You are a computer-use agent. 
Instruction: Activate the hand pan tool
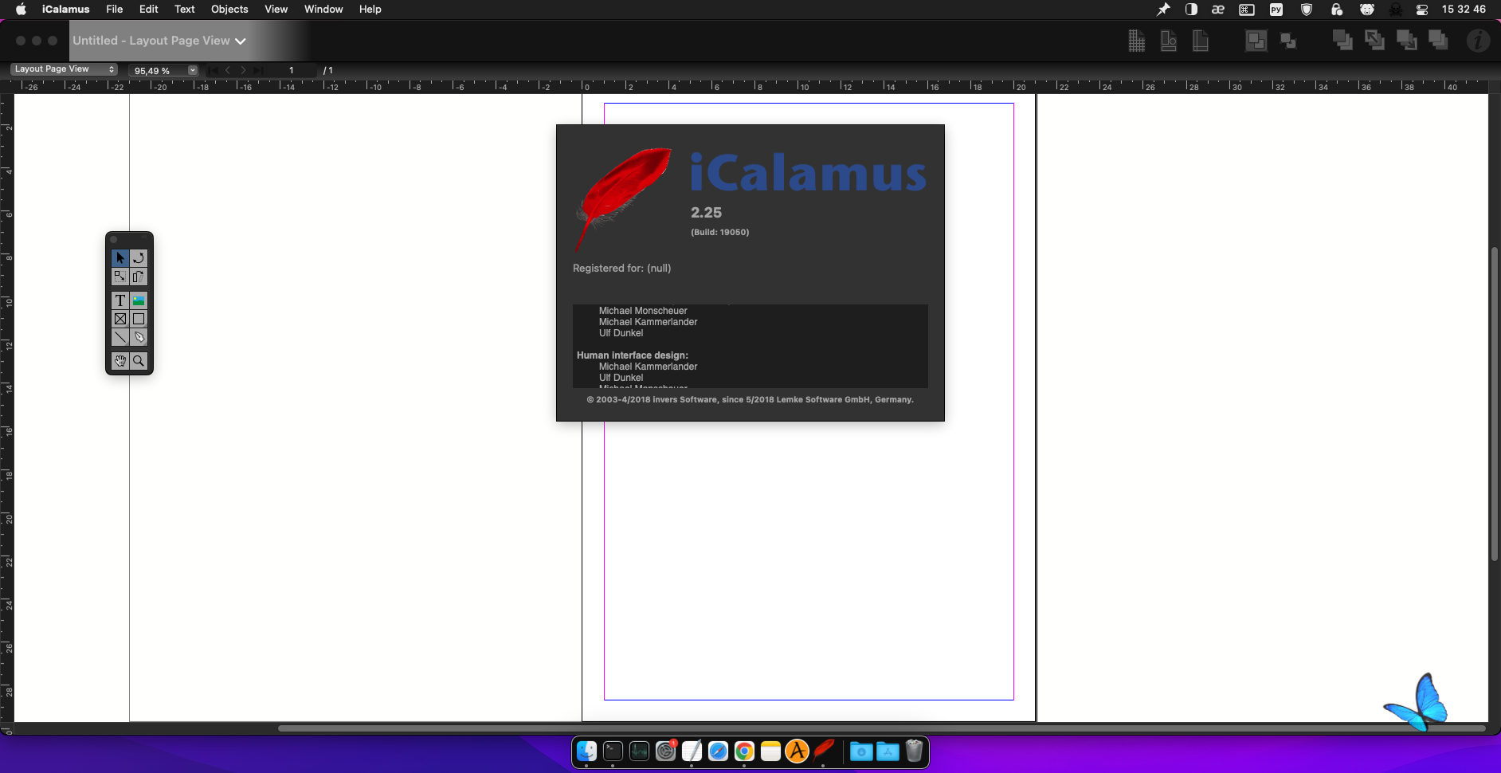tap(120, 361)
